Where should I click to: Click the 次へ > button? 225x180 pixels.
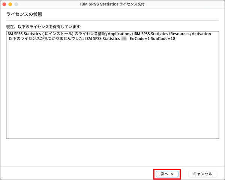coord(167,174)
